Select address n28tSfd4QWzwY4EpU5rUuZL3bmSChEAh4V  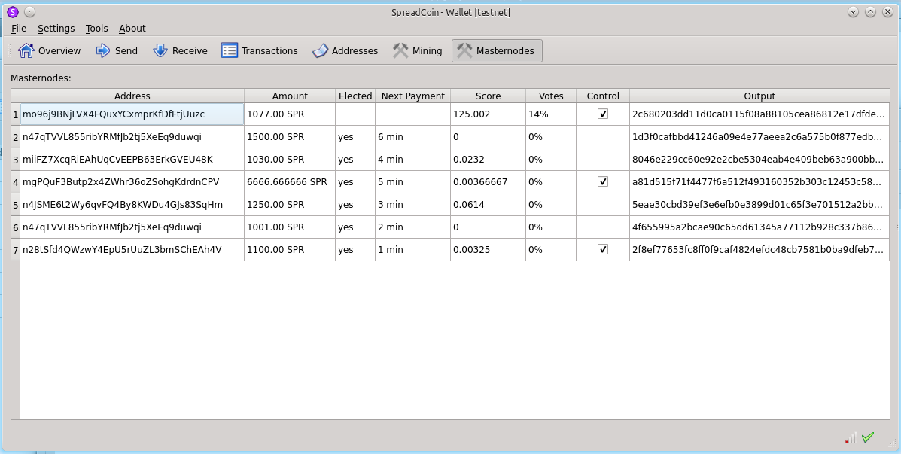tap(132, 249)
